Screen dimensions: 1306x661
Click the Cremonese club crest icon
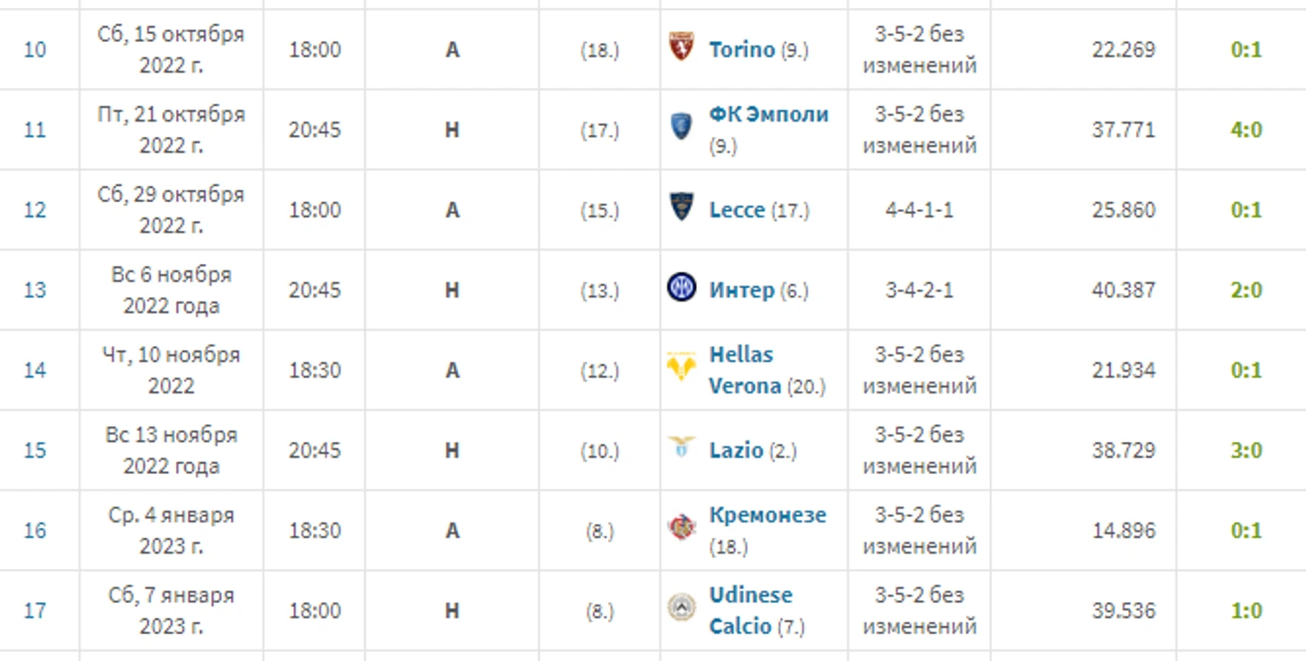[x=682, y=527]
